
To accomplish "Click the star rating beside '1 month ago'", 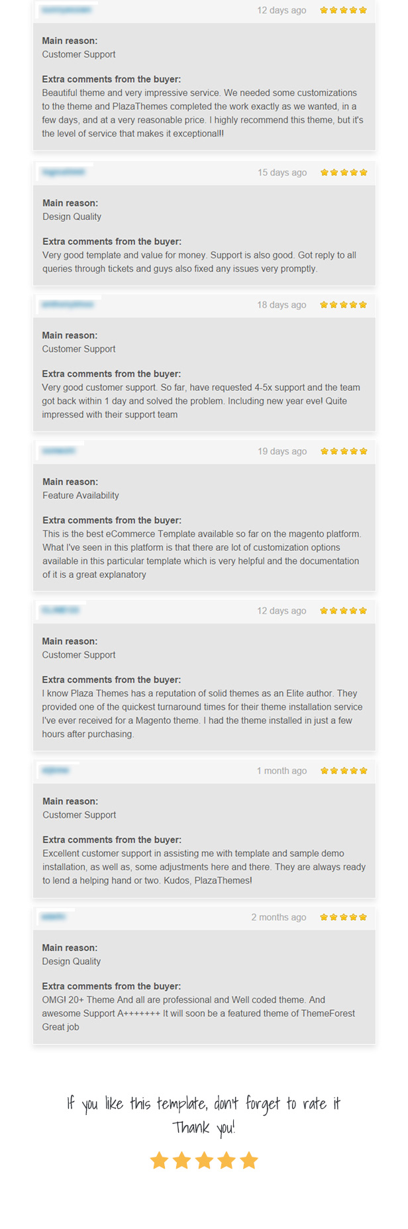I will pos(344,771).
